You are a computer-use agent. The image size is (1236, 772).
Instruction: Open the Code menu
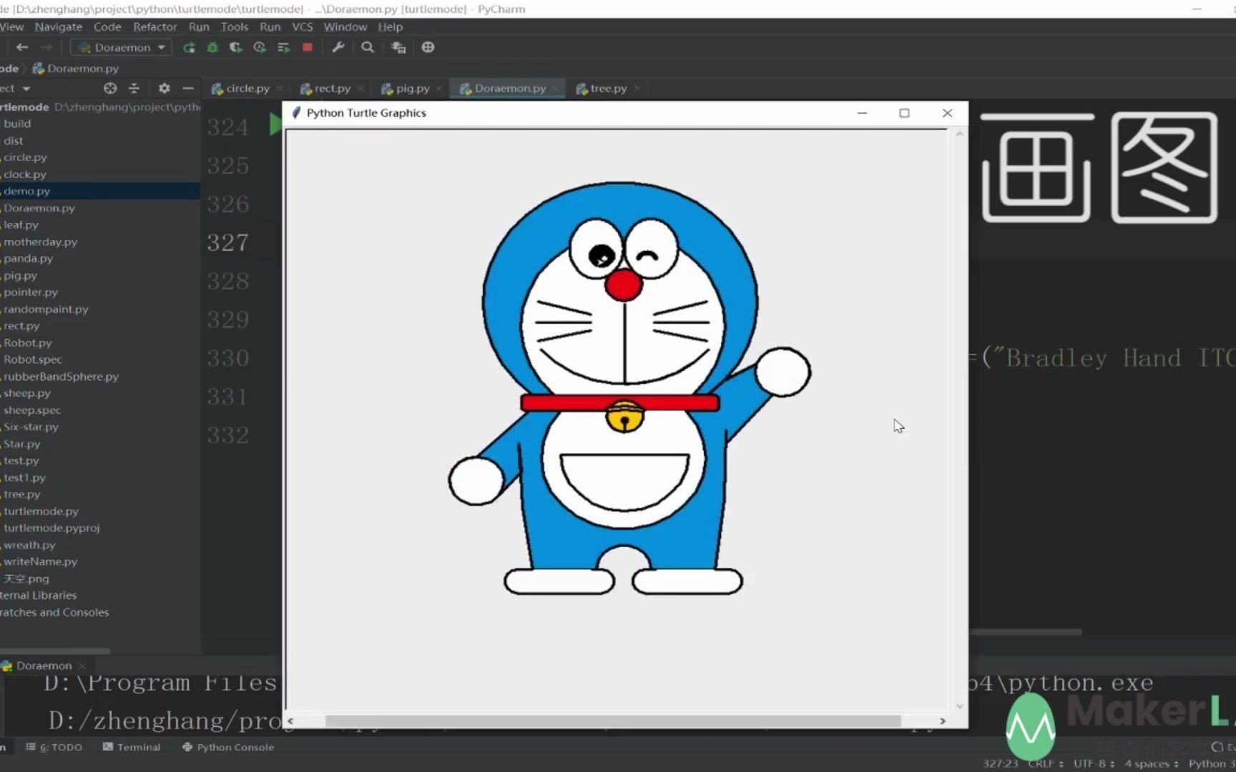click(x=107, y=26)
